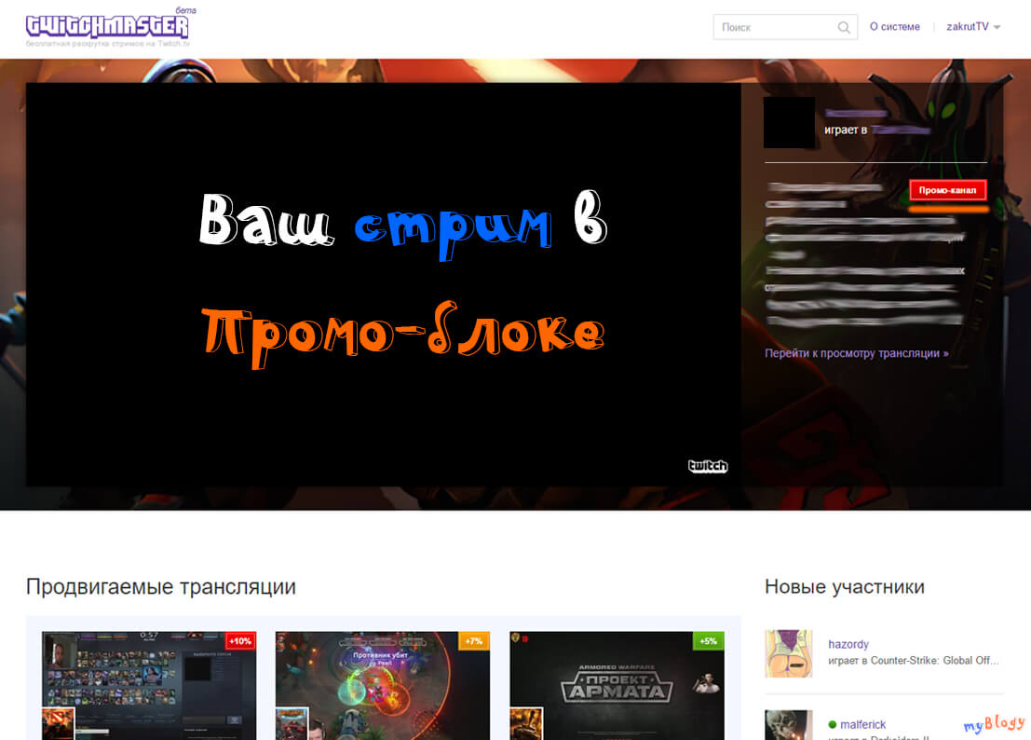
Task: Open hazordy's profile name link
Action: 848,644
